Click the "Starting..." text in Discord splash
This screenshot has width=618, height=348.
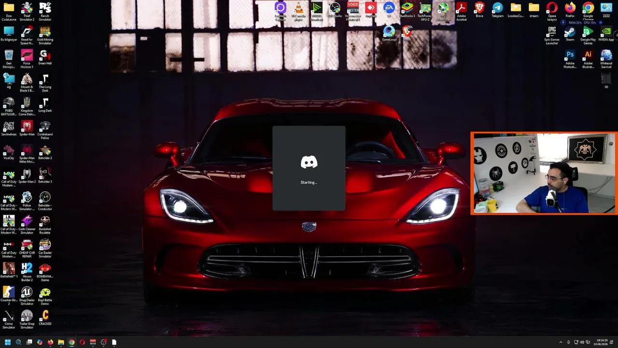coord(309,182)
